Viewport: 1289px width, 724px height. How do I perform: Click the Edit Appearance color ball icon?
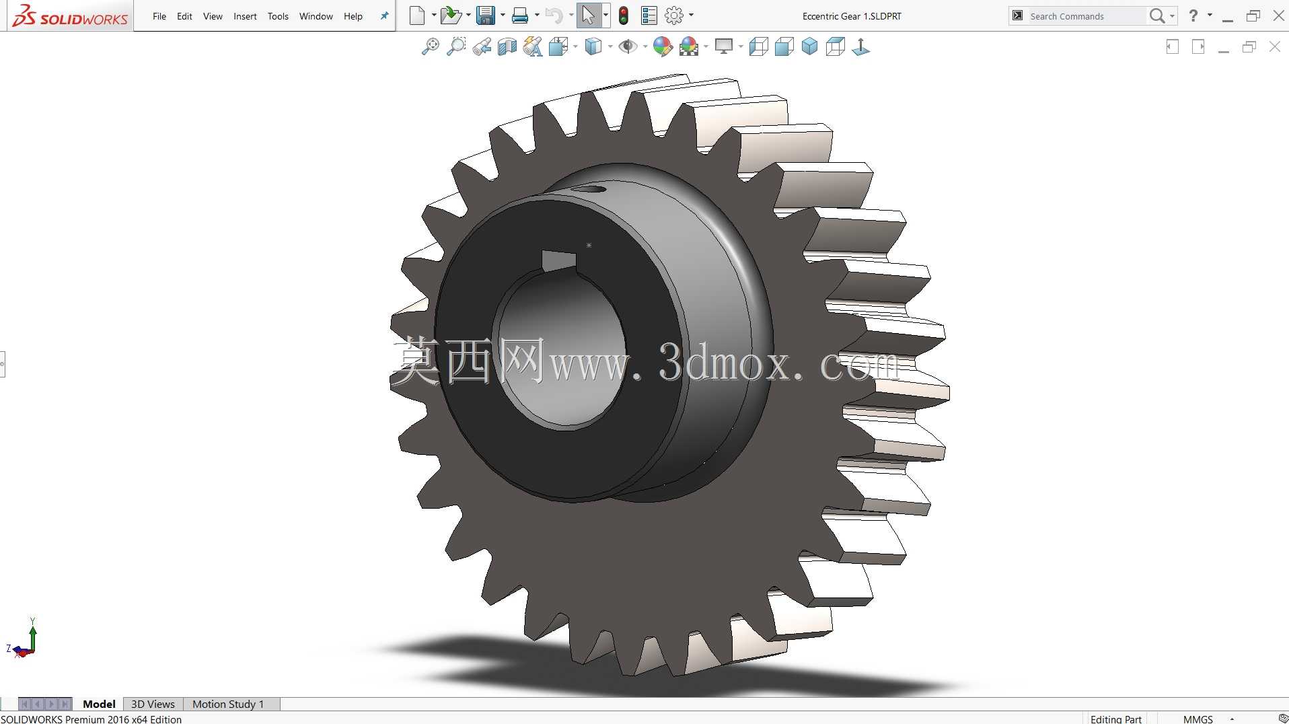coord(663,46)
